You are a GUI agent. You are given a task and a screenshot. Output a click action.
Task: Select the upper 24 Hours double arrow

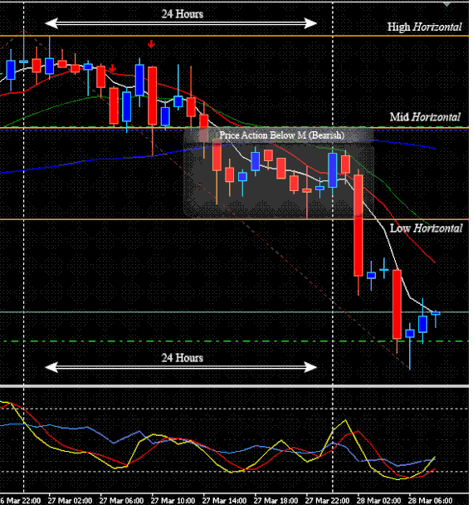point(181,23)
